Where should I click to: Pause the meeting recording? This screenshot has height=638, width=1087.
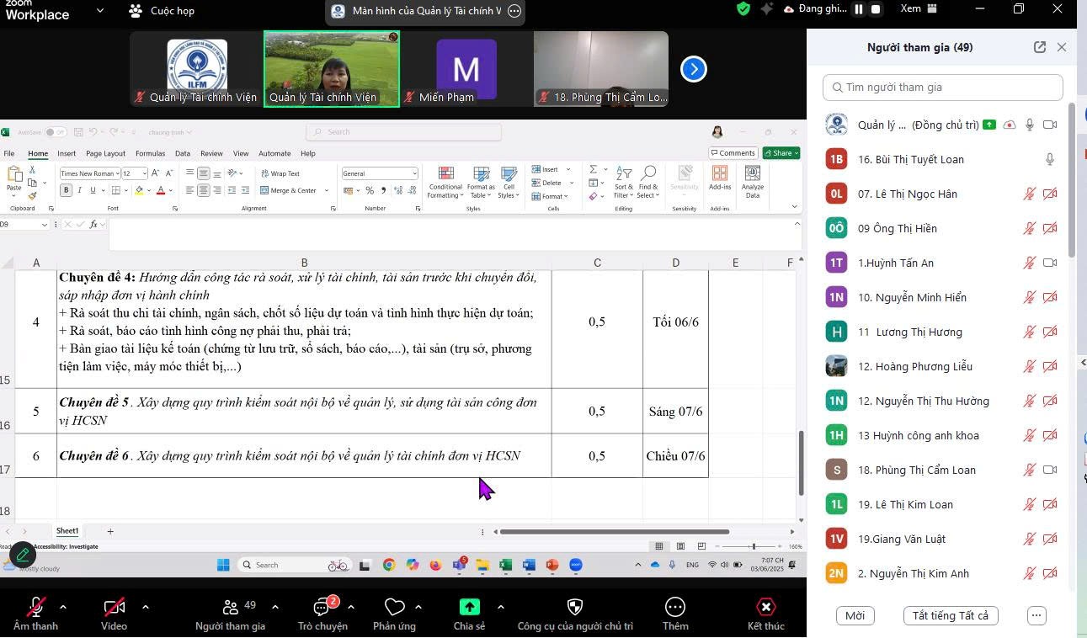coord(859,9)
